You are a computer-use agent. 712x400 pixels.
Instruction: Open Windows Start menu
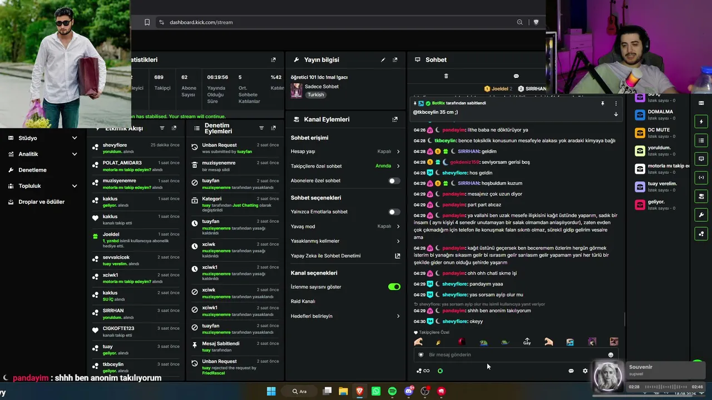coord(271,391)
